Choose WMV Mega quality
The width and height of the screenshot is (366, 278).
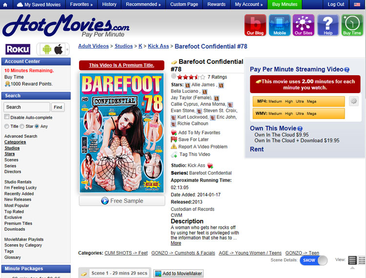pos(311,114)
